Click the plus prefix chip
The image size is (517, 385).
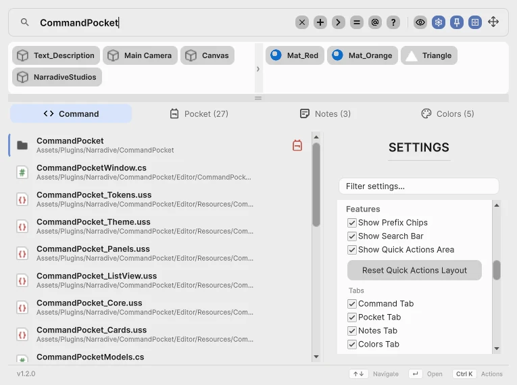pyautogui.click(x=320, y=22)
